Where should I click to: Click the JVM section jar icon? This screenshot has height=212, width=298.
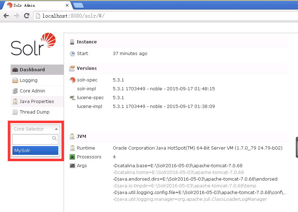[x=72, y=137]
